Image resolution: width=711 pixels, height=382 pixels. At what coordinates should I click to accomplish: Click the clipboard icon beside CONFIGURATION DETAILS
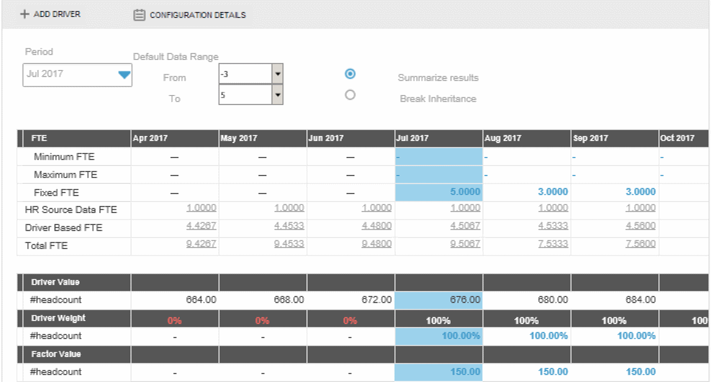139,15
